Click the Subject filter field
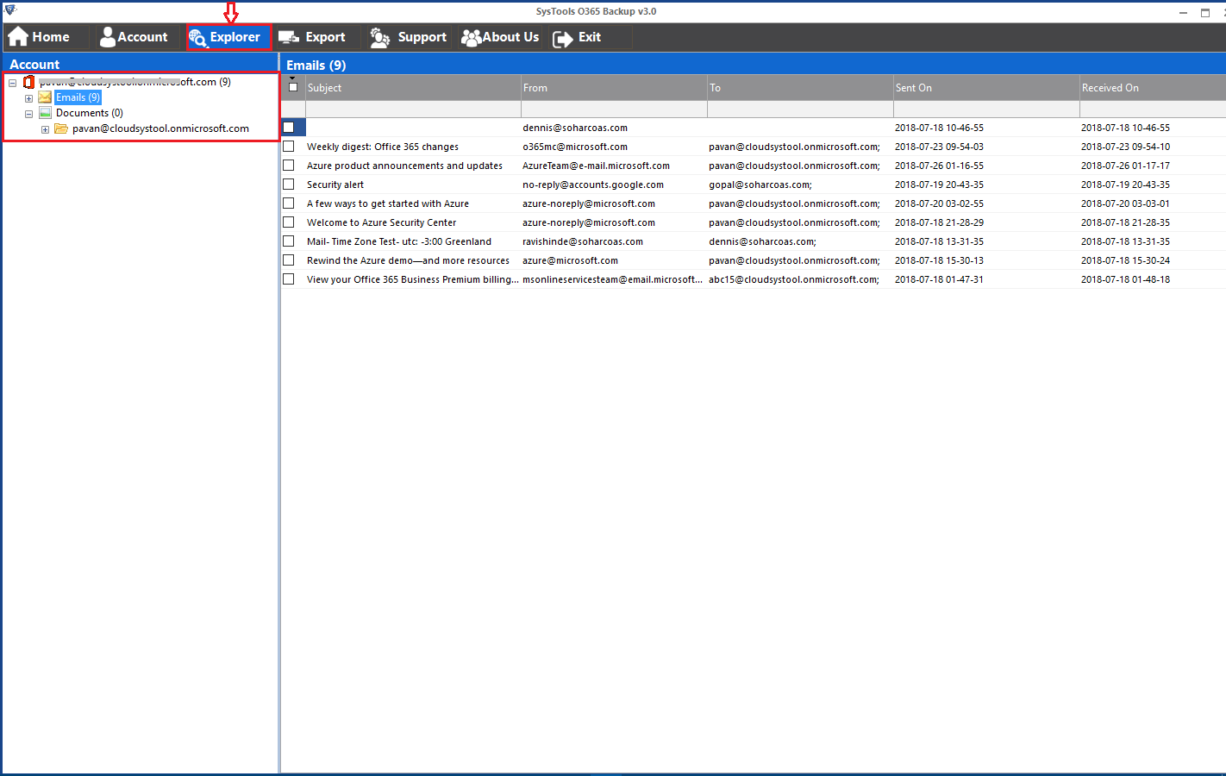The image size is (1226, 776). pos(413,110)
